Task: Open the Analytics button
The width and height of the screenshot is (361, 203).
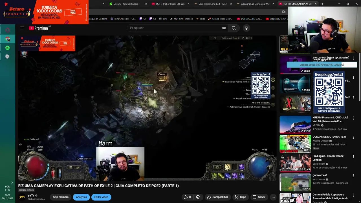Action: point(81,197)
